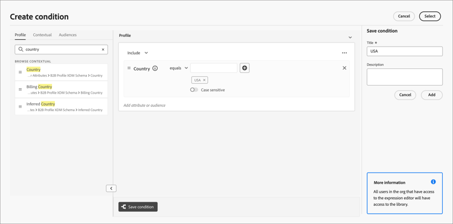This screenshot has width=453, height=224.
Task: Toggle the Case sensitive switch
Action: (194, 90)
